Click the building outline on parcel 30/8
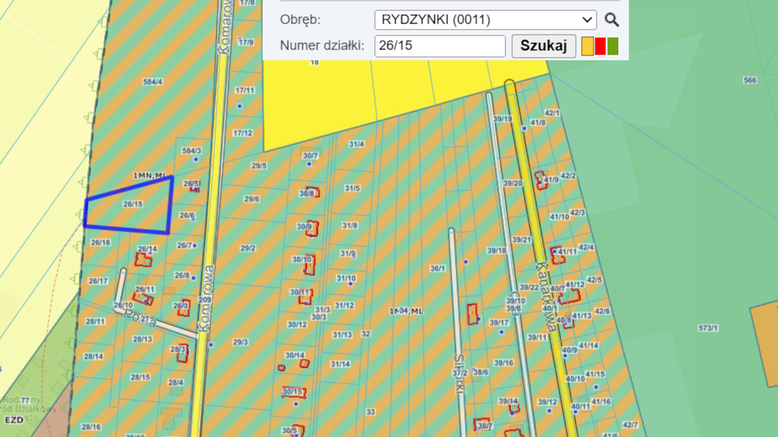This screenshot has width=778, height=437. (x=312, y=193)
